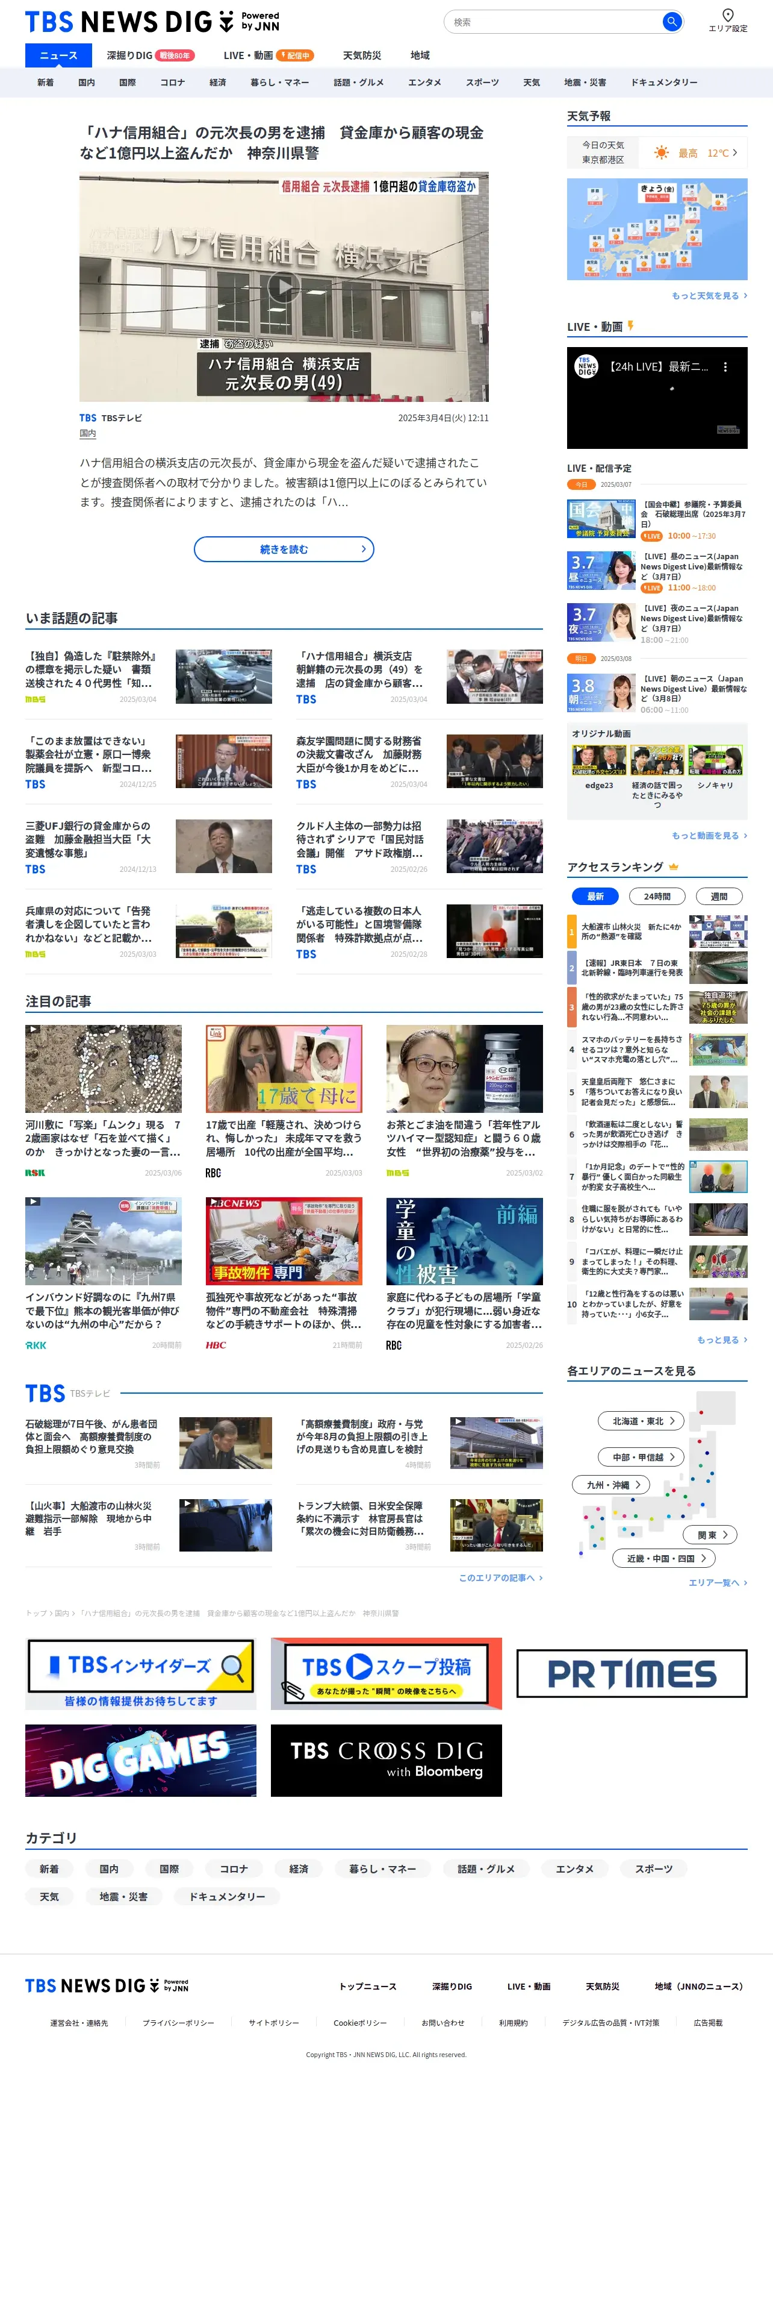The image size is (773, 2321).
Task: Select the 週間 ranking filter
Action: coord(719,897)
